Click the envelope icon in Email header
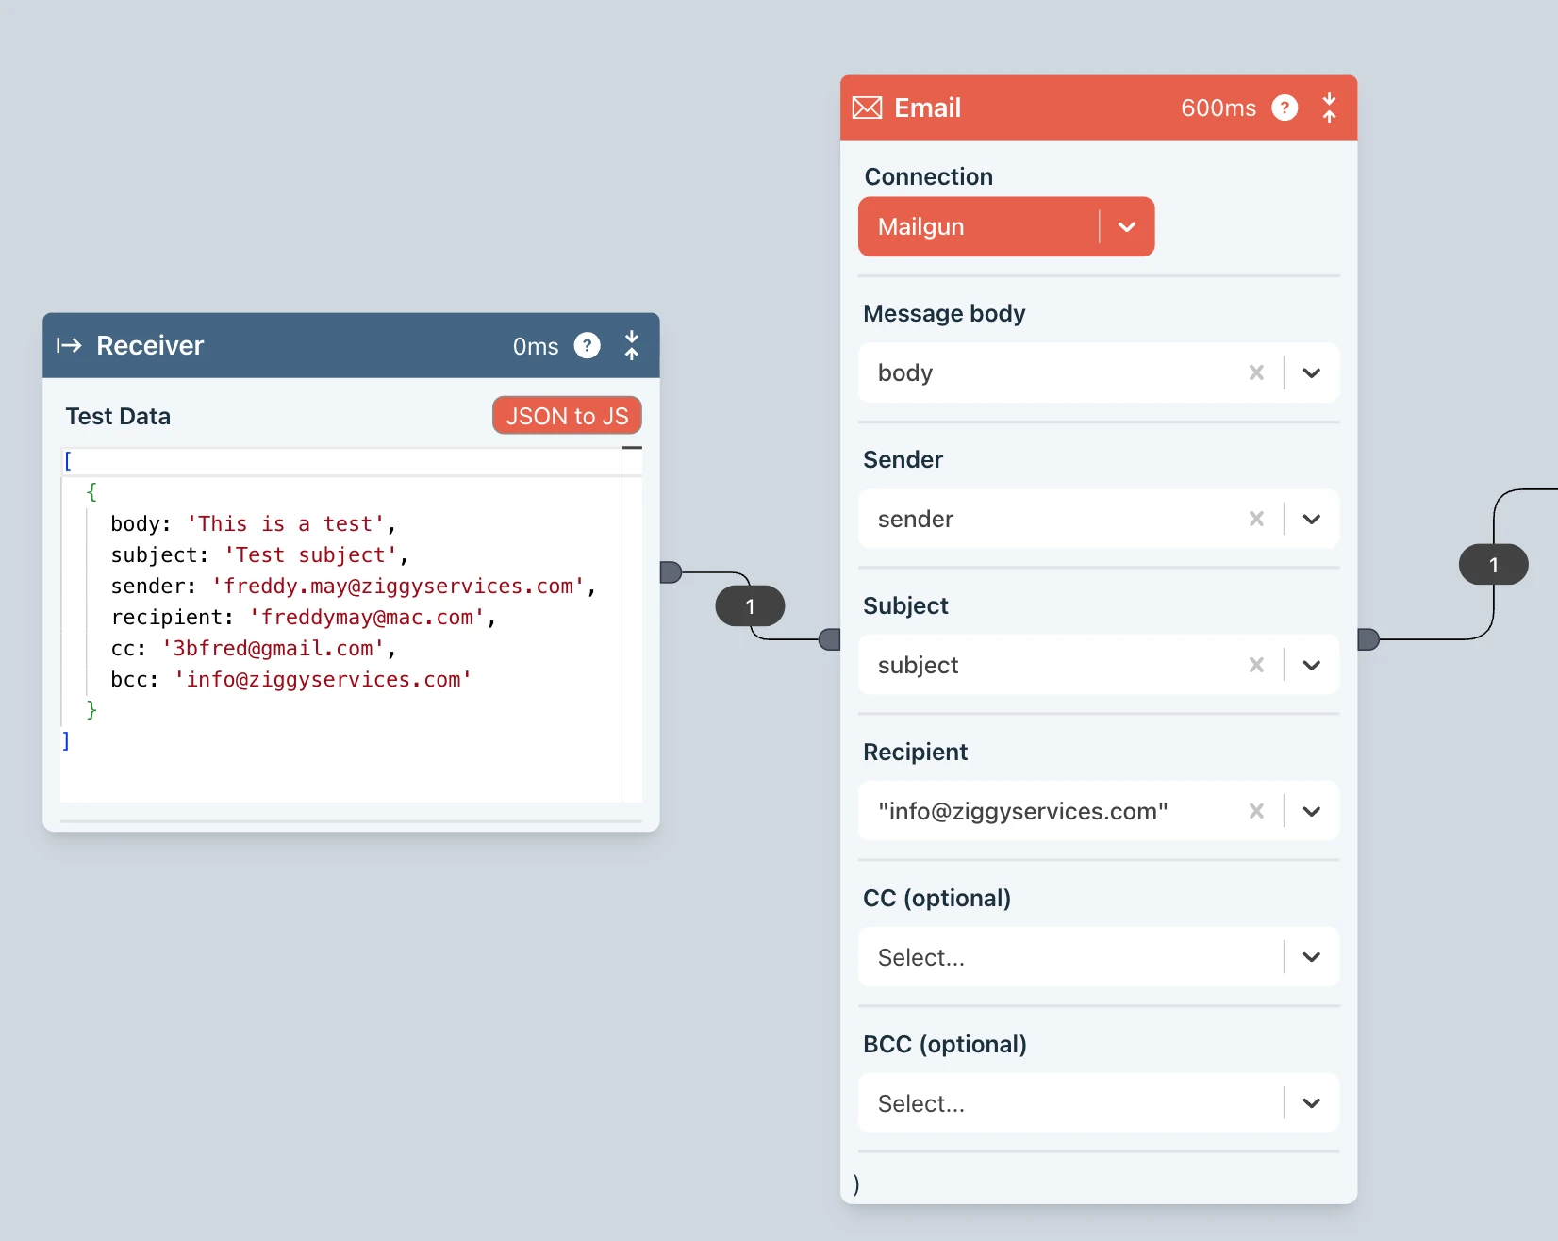This screenshot has height=1241, width=1558. [x=867, y=108]
